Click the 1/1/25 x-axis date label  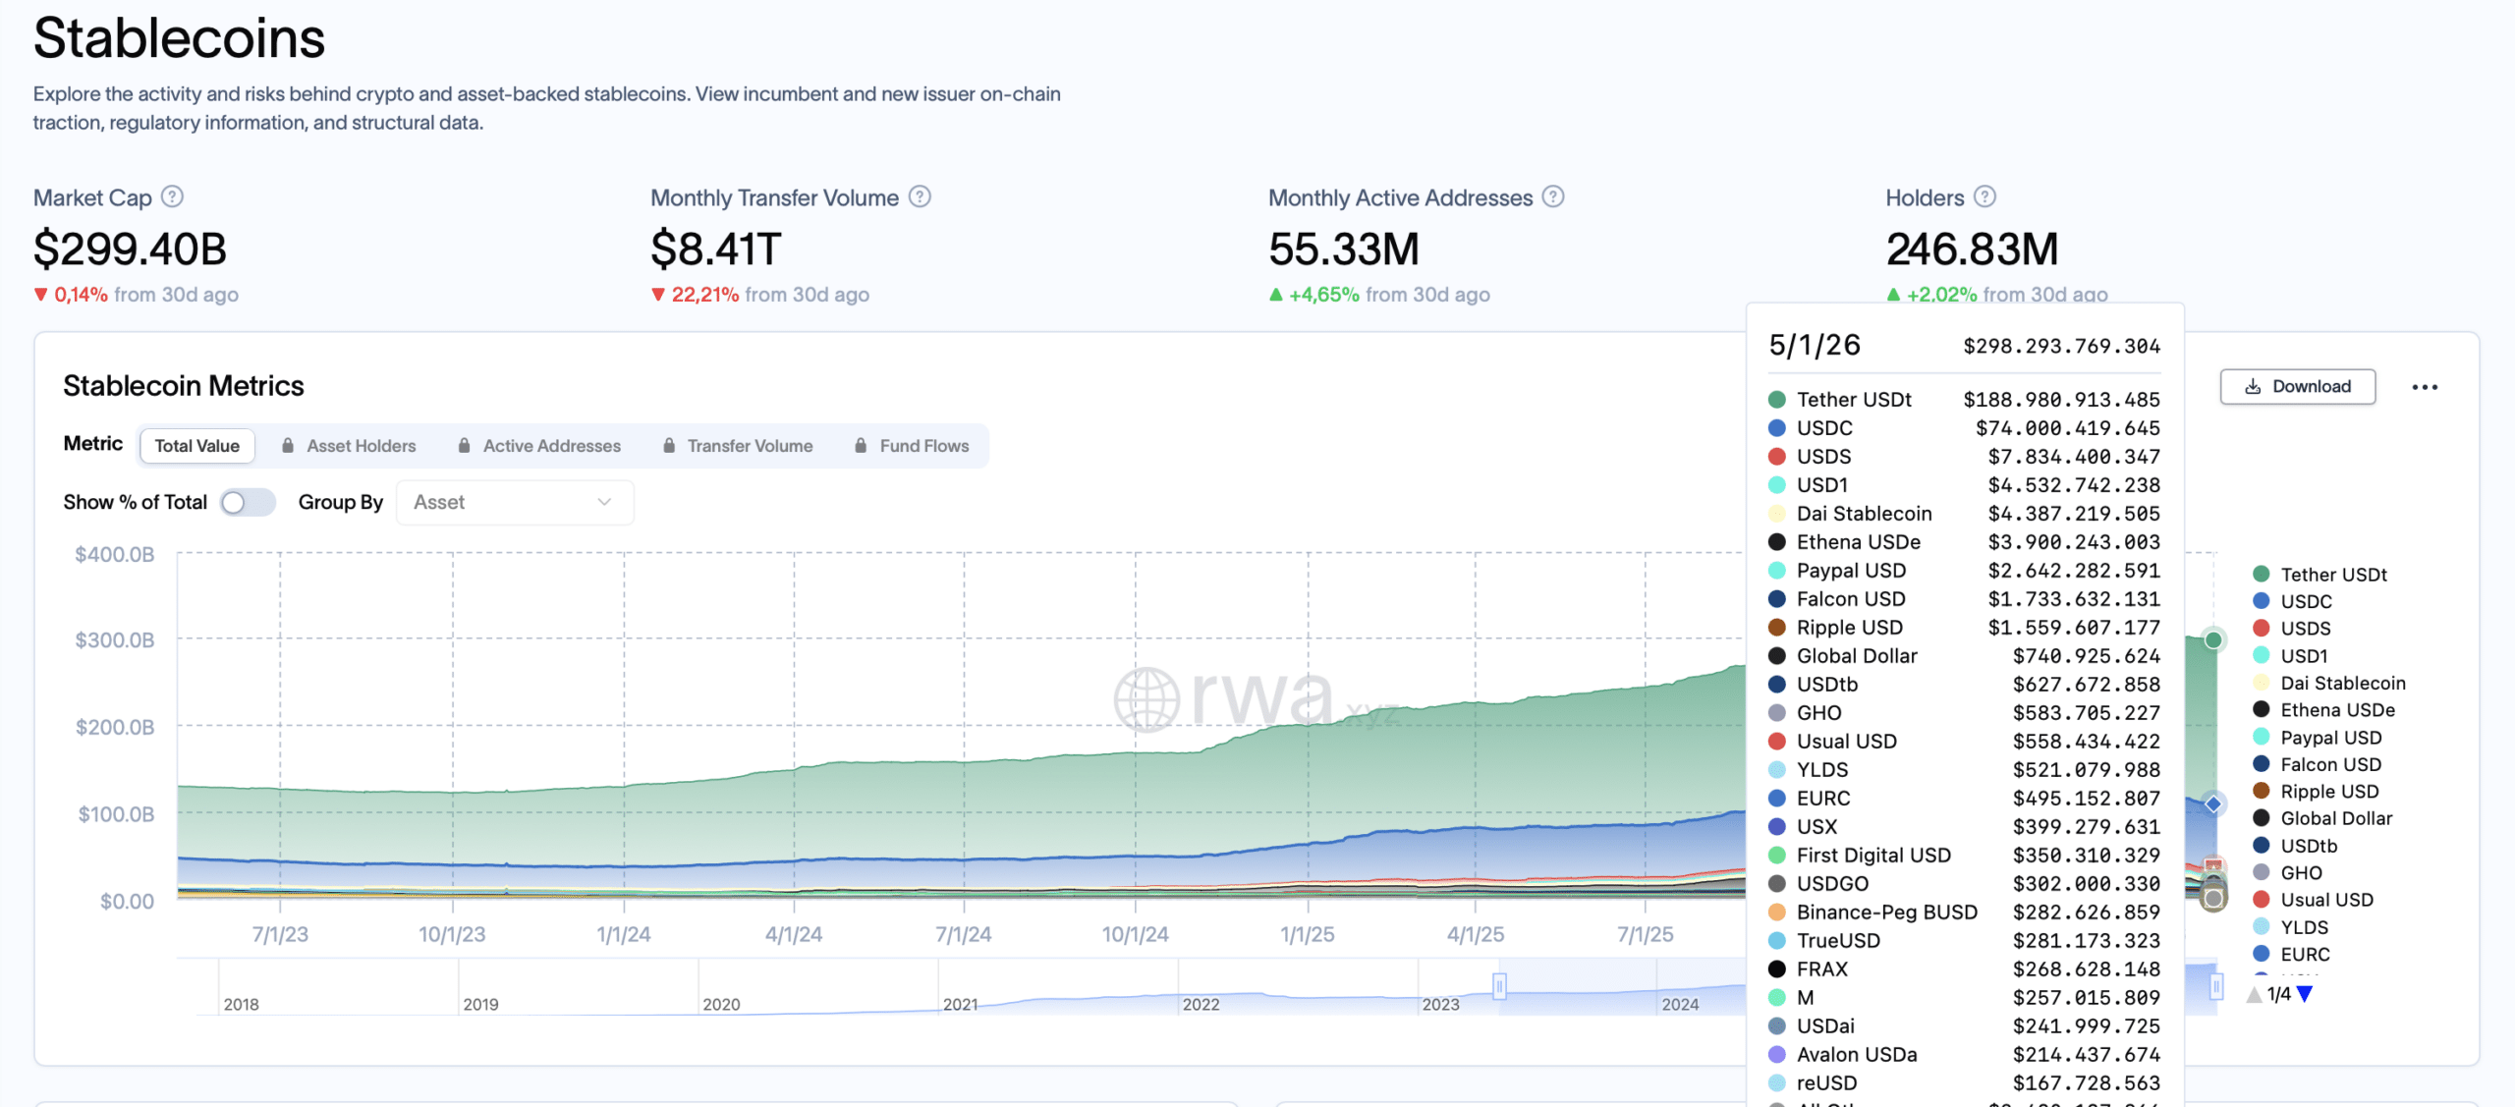(x=1308, y=935)
